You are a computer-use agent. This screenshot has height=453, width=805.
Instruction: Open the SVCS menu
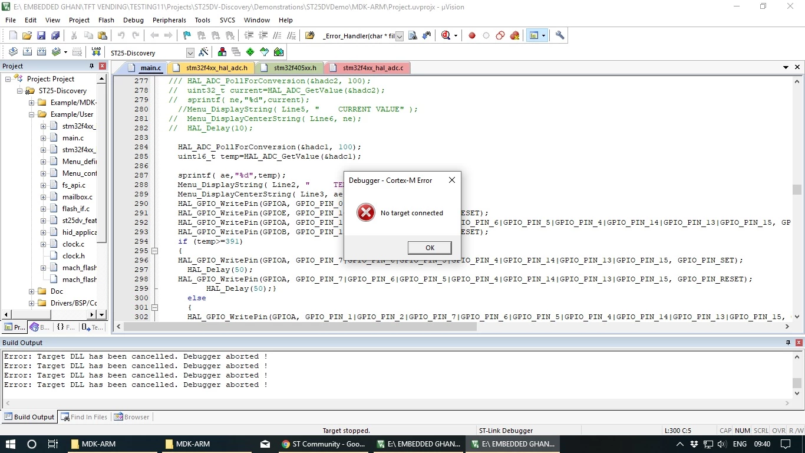[227, 20]
